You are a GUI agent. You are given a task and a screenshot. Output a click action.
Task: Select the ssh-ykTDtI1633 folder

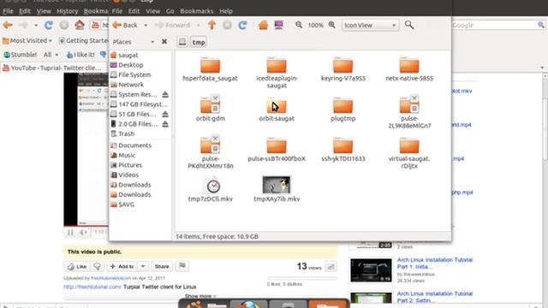(342, 150)
